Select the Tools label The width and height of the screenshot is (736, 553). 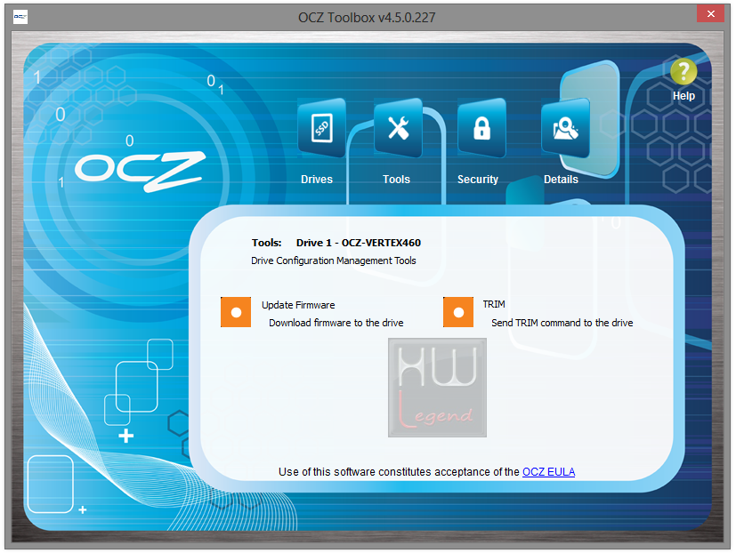pyautogui.click(x=396, y=180)
